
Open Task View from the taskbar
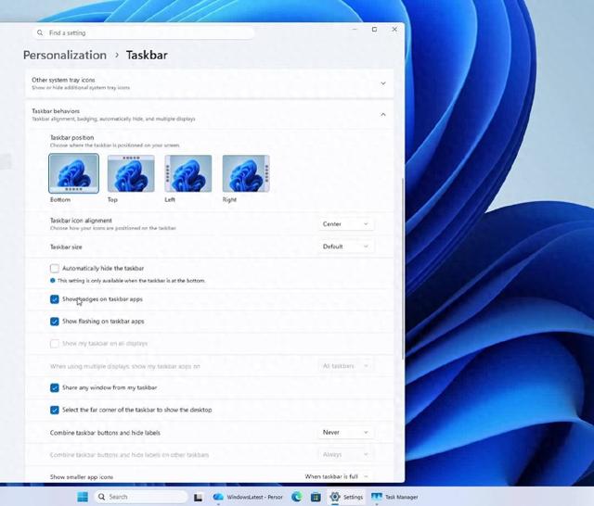(198, 497)
